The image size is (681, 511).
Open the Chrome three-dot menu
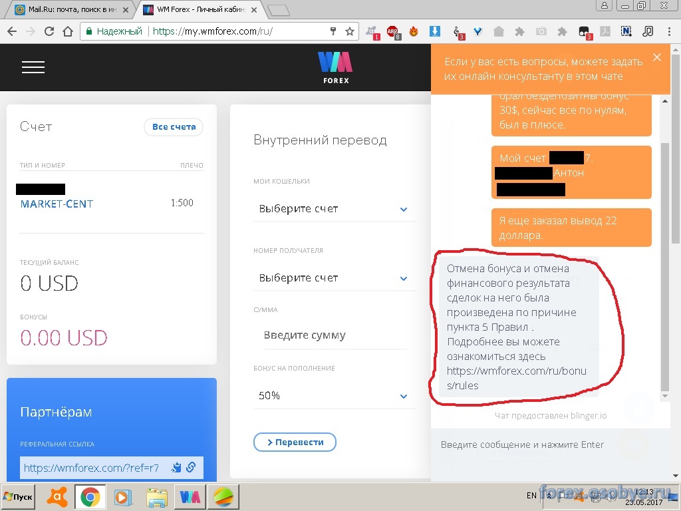[x=669, y=31]
